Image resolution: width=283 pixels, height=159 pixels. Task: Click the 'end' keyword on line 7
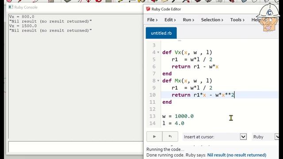[x=167, y=74]
